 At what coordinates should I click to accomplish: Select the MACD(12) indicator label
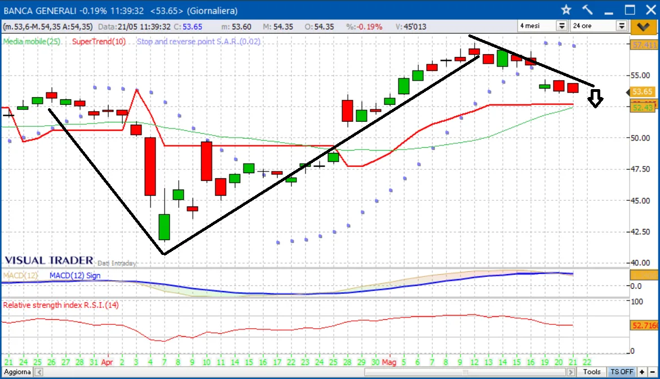click(21, 275)
